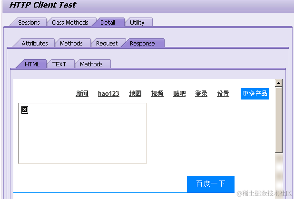Open the 视频 link

tap(157, 93)
